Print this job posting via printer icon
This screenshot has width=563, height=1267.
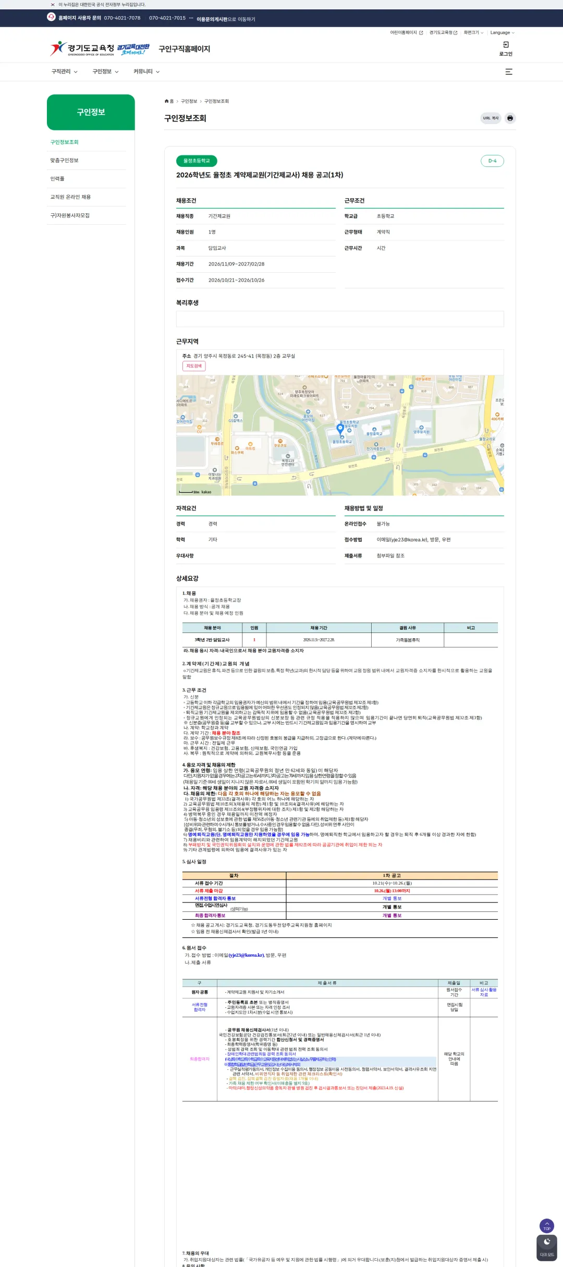[x=510, y=118]
